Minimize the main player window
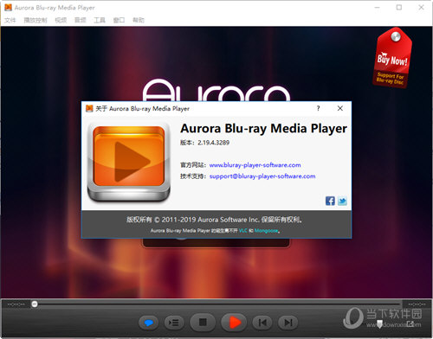433x339 pixels. [x=377, y=7]
